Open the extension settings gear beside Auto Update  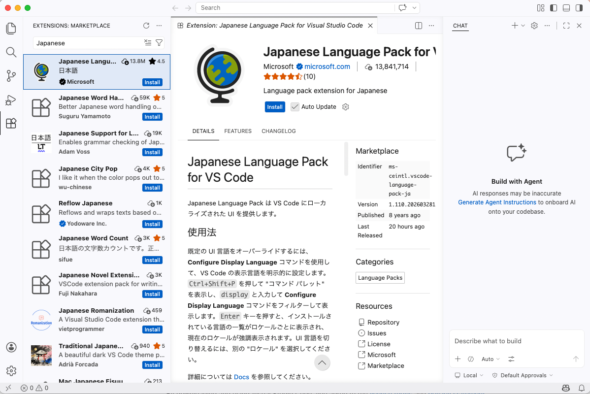[345, 107]
